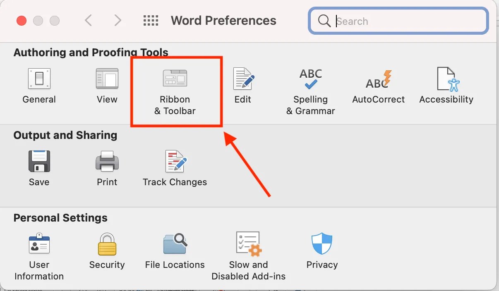Go back using the back arrow

point(88,20)
